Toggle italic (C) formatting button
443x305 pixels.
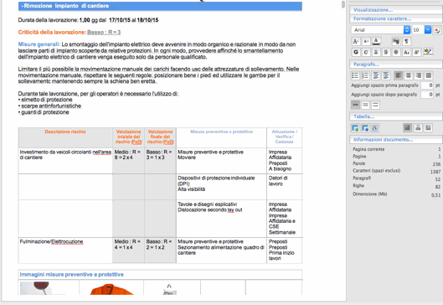[x=366, y=52]
